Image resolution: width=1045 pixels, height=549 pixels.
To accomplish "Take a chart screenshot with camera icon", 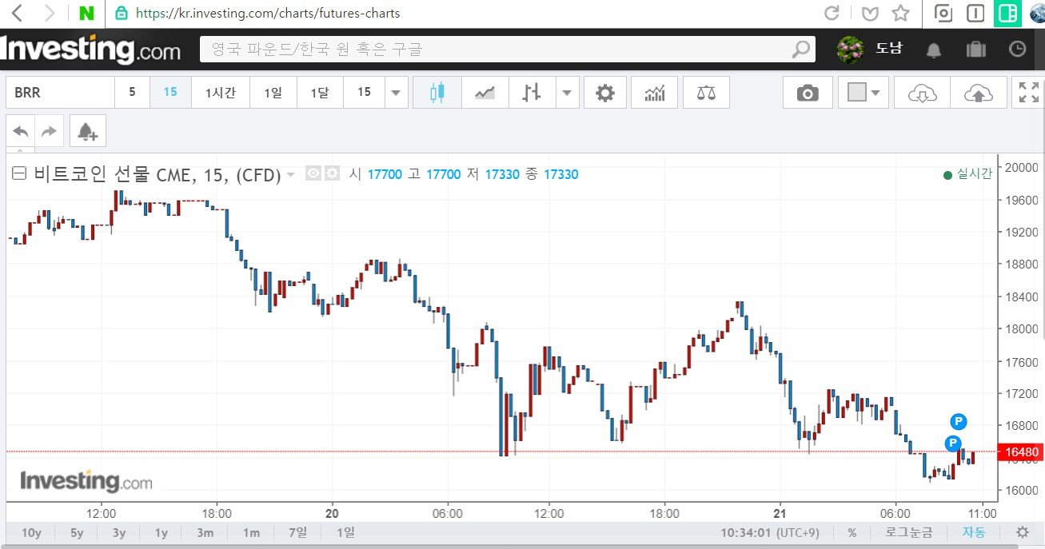I will (808, 92).
